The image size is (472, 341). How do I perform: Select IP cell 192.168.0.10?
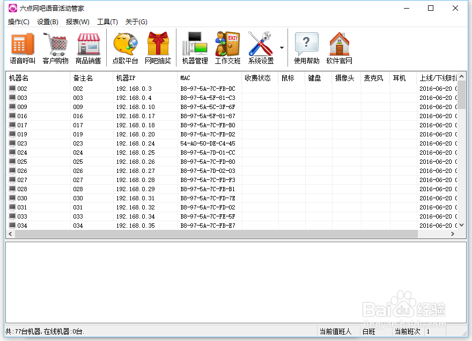[x=136, y=107]
